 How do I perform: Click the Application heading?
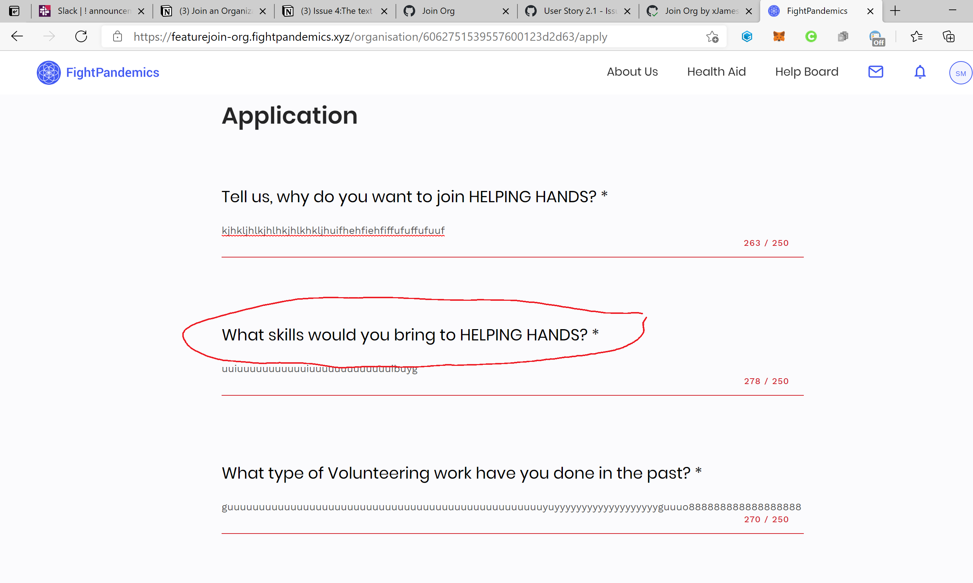point(290,116)
